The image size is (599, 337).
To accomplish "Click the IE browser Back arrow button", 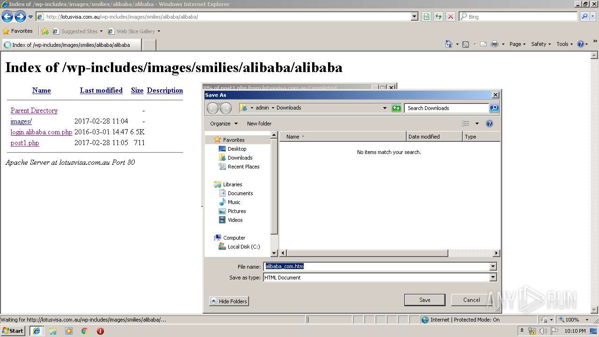I will coord(7,17).
